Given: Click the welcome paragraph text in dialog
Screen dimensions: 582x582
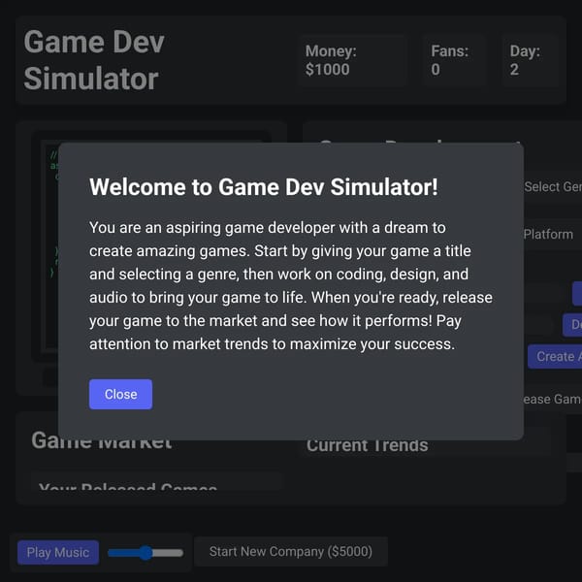Looking at the screenshot, I should click(x=291, y=286).
